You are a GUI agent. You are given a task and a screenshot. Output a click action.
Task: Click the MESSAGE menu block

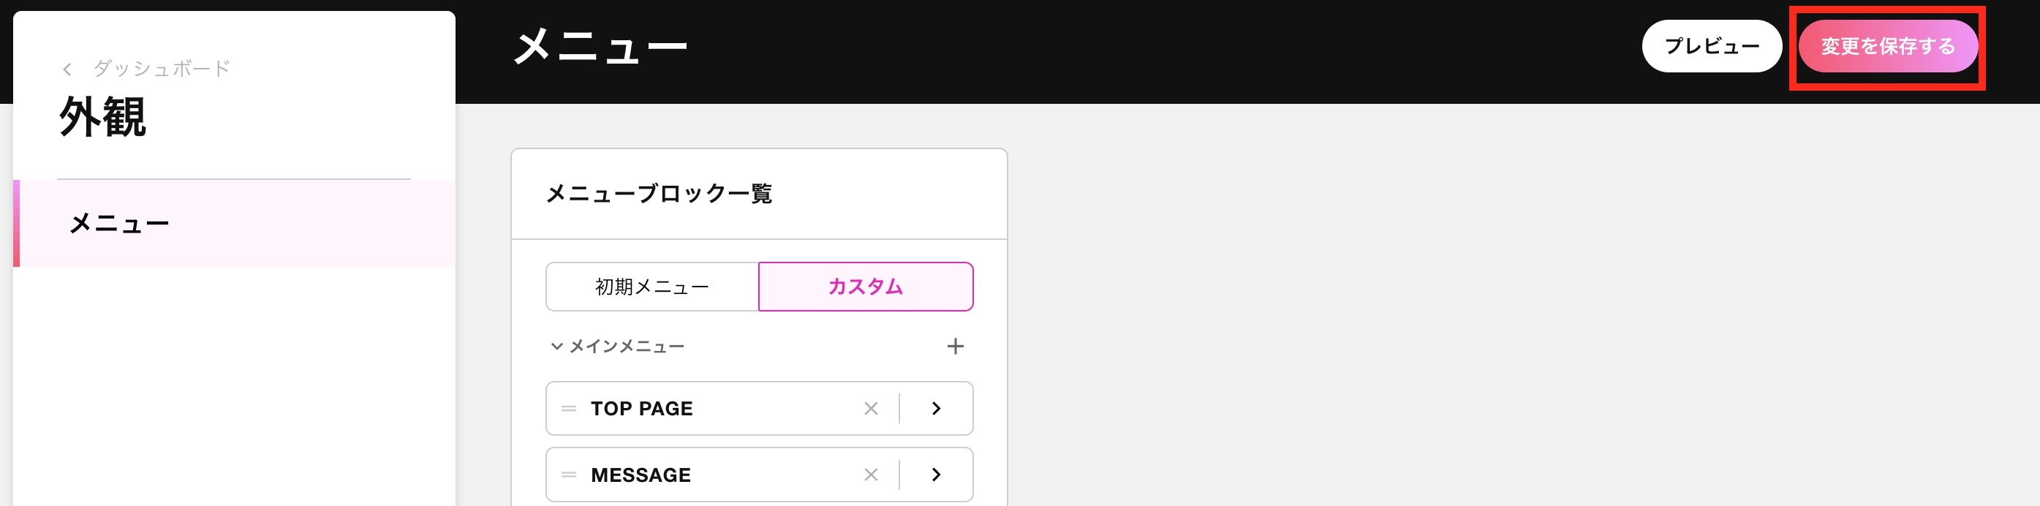click(759, 475)
